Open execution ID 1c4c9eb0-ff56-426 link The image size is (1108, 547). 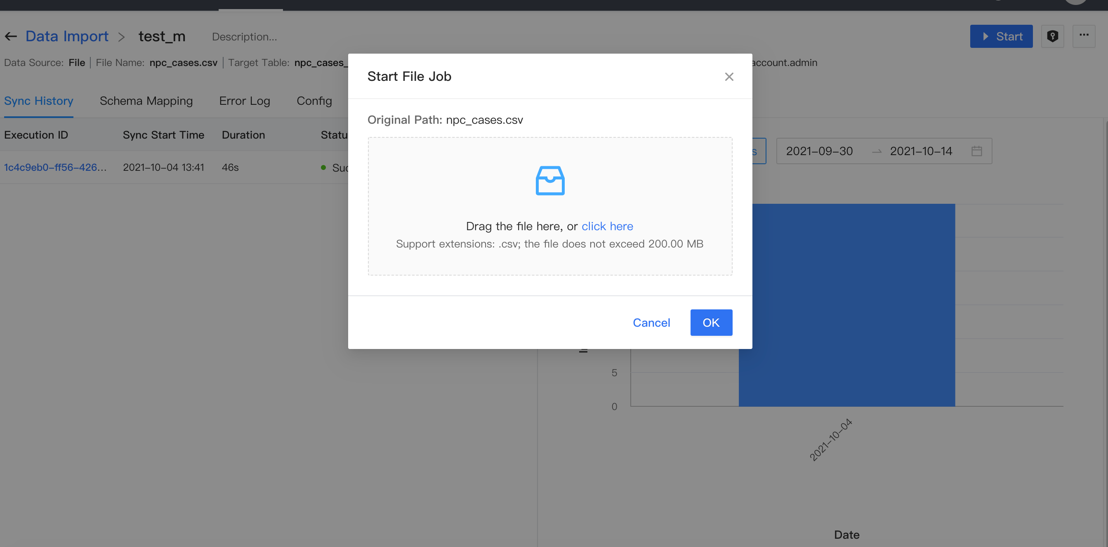pos(55,167)
